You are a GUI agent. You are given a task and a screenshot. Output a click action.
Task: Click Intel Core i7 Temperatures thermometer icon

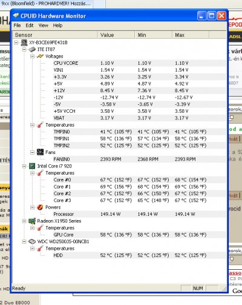coord(40,173)
